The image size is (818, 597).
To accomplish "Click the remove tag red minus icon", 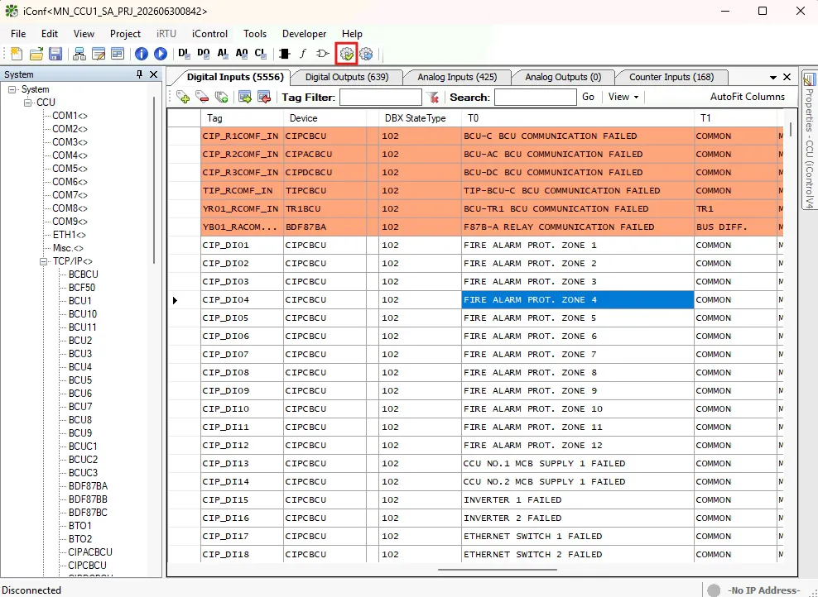I will pyautogui.click(x=202, y=97).
